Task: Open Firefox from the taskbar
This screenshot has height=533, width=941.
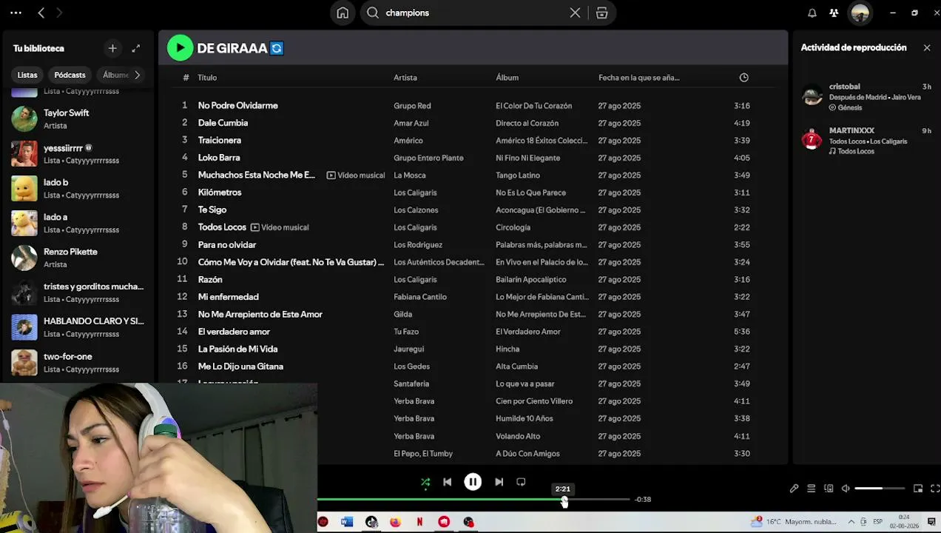Action: pyautogui.click(x=395, y=522)
